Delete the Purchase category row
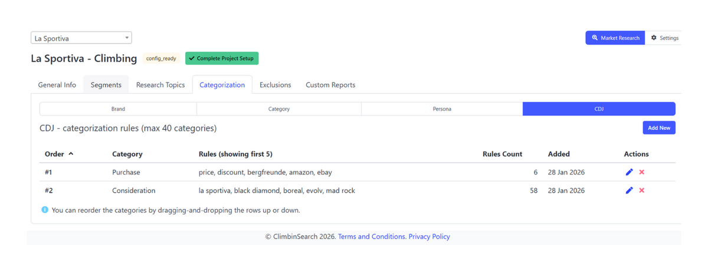Viewport: 708px width, 265px height. point(641,172)
